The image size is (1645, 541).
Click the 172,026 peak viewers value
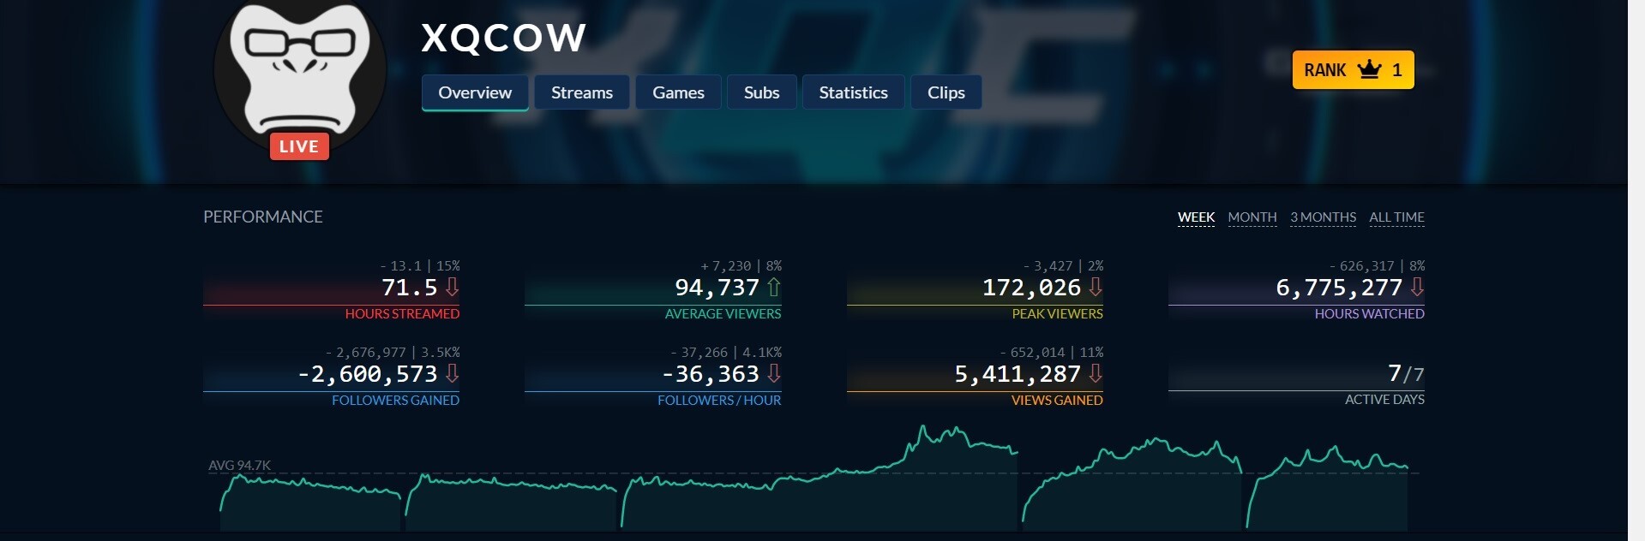[x=1032, y=288]
